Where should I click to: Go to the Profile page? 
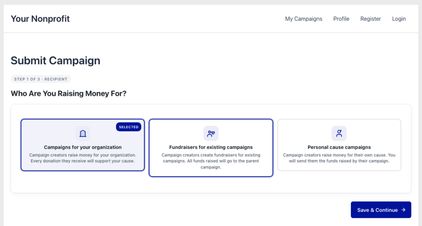tap(341, 19)
